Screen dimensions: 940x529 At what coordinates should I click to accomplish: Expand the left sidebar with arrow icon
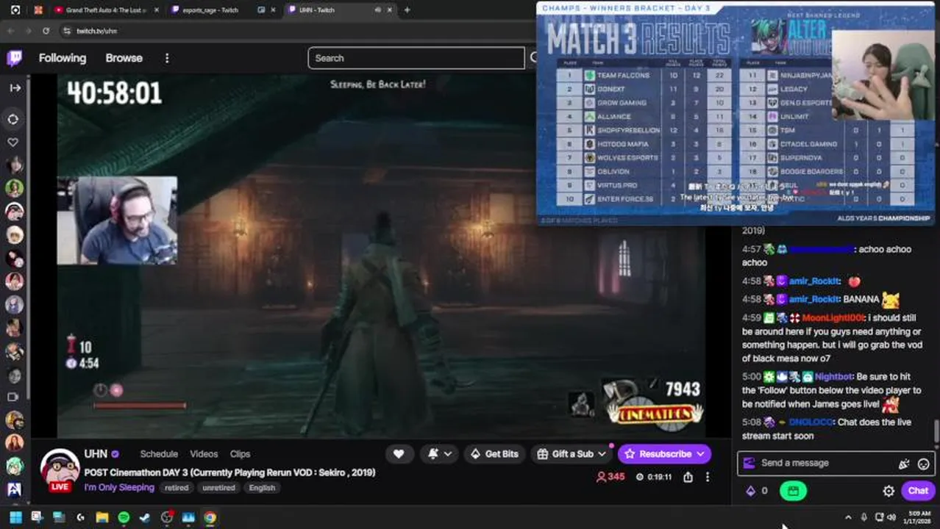(15, 87)
